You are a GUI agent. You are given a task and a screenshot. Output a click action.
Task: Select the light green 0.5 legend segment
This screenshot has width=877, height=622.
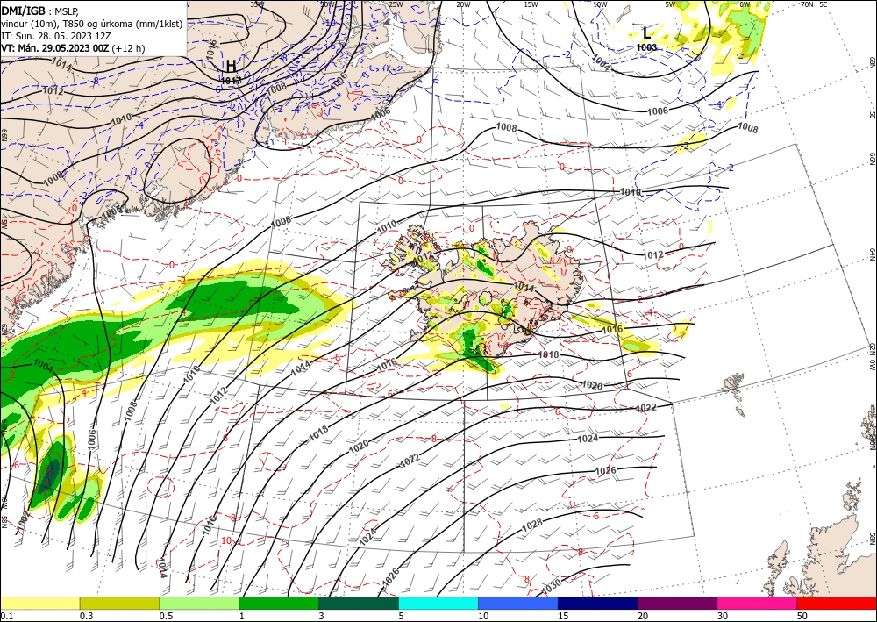(x=199, y=603)
